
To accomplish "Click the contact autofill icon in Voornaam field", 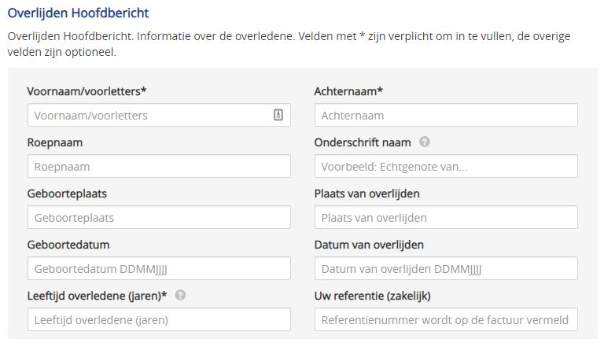I will pyautogui.click(x=278, y=115).
